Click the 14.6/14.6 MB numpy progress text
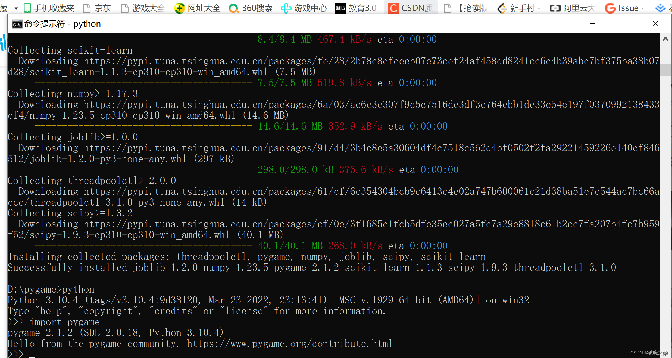The height and width of the screenshot is (358, 672). coord(290,126)
